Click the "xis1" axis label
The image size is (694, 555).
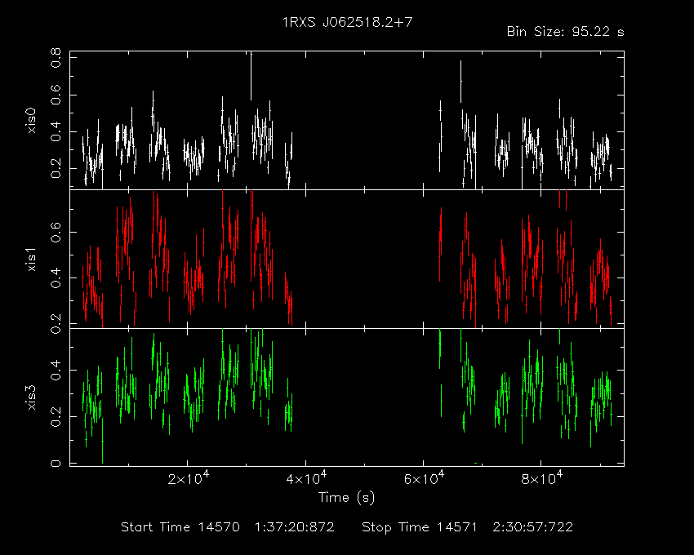[x=31, y=260]
